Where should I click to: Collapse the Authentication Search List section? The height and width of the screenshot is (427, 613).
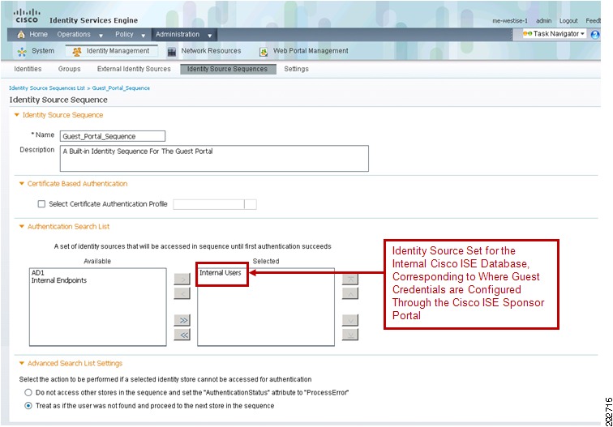(22, 227)
